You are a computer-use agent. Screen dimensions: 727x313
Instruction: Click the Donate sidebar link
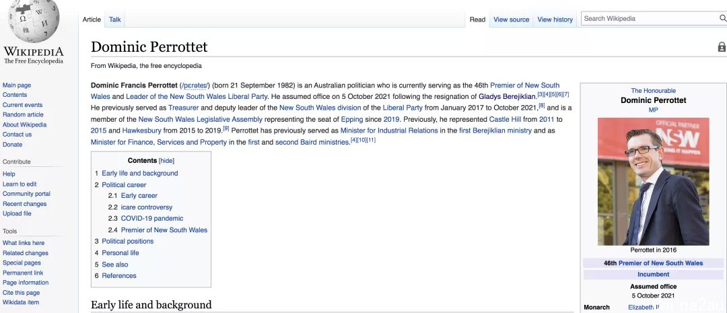[x=13, y=145]
